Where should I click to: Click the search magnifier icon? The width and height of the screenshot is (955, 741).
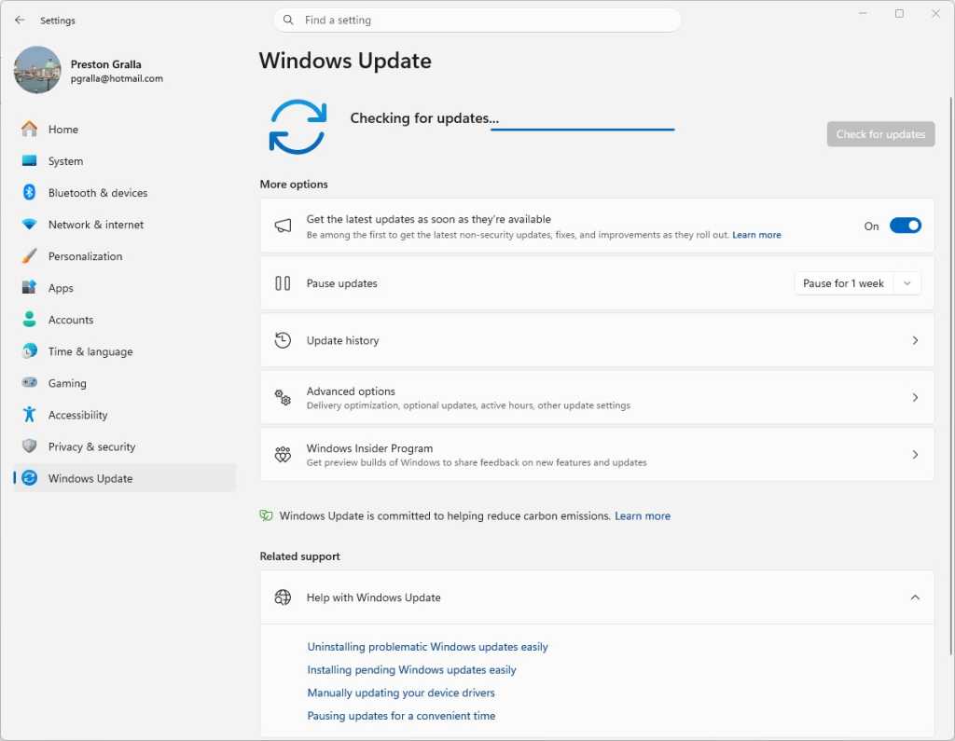tap(289, 21)
